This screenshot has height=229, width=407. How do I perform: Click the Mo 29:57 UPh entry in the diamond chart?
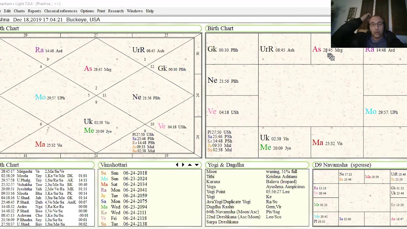coord(50,97)
